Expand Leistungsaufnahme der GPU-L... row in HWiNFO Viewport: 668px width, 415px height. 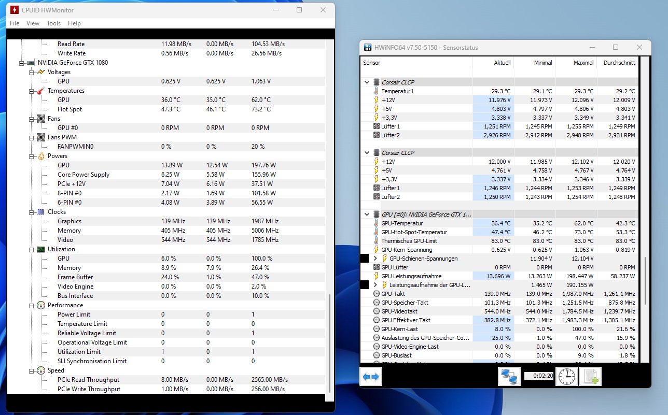(x=375, y=285)
